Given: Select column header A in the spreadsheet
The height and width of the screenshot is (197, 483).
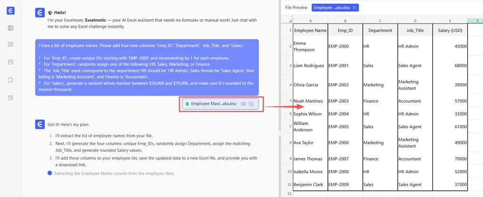Looking at the screenshot, I should tap(310, 21).
